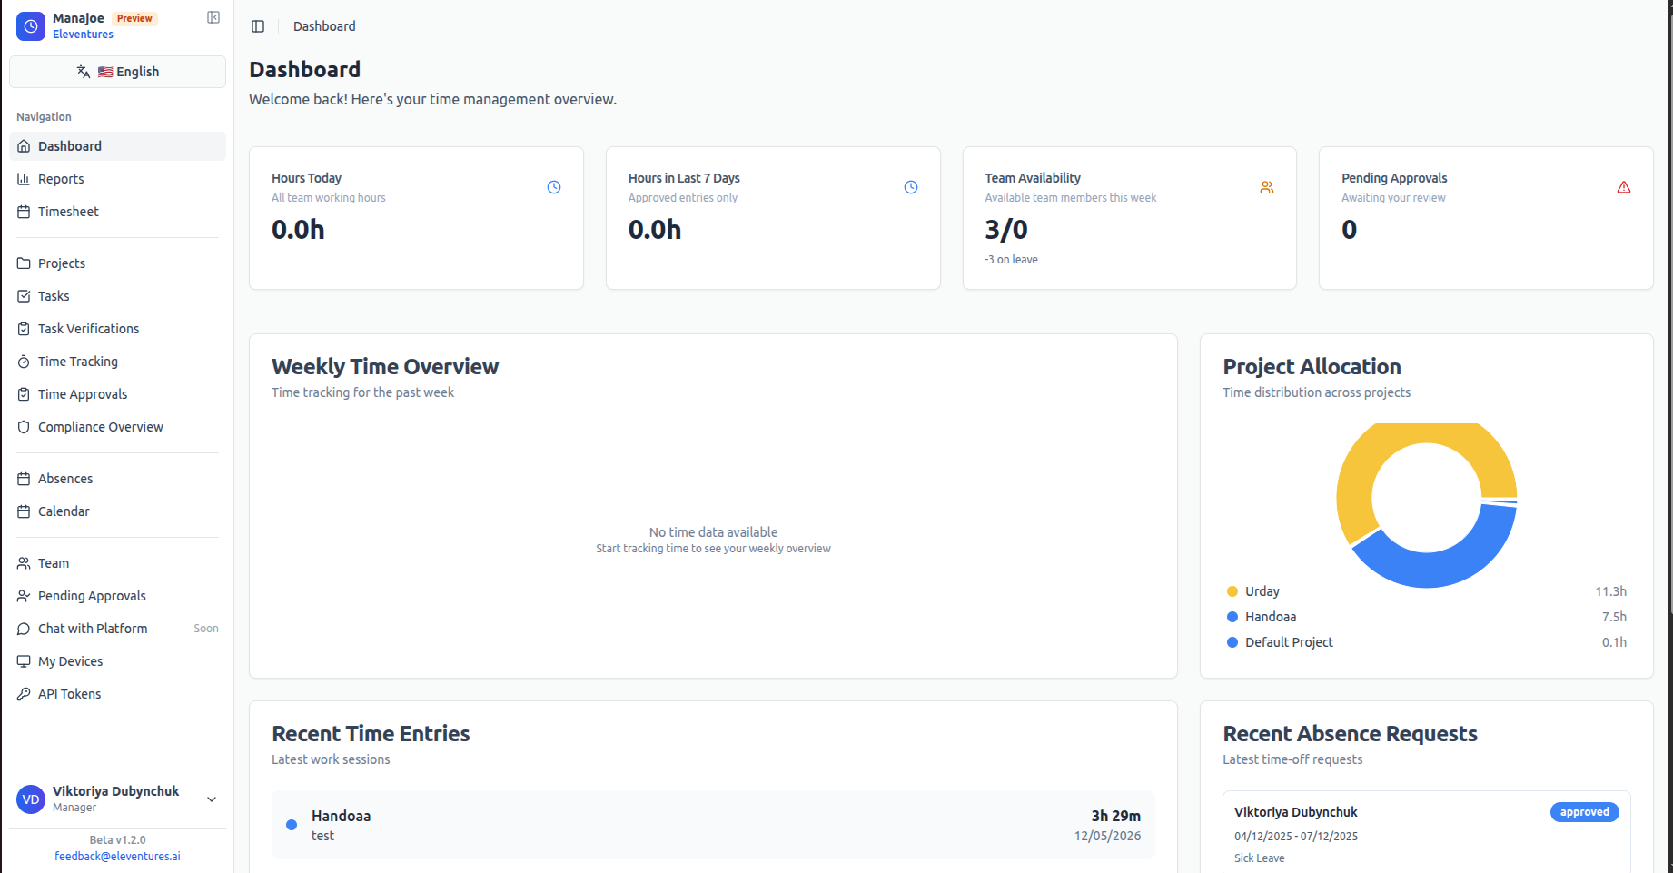The width and height of the screenshot is (1673, 873).
Task: Click the Time Tracking stopwatch icon
Action: point(24,362)
